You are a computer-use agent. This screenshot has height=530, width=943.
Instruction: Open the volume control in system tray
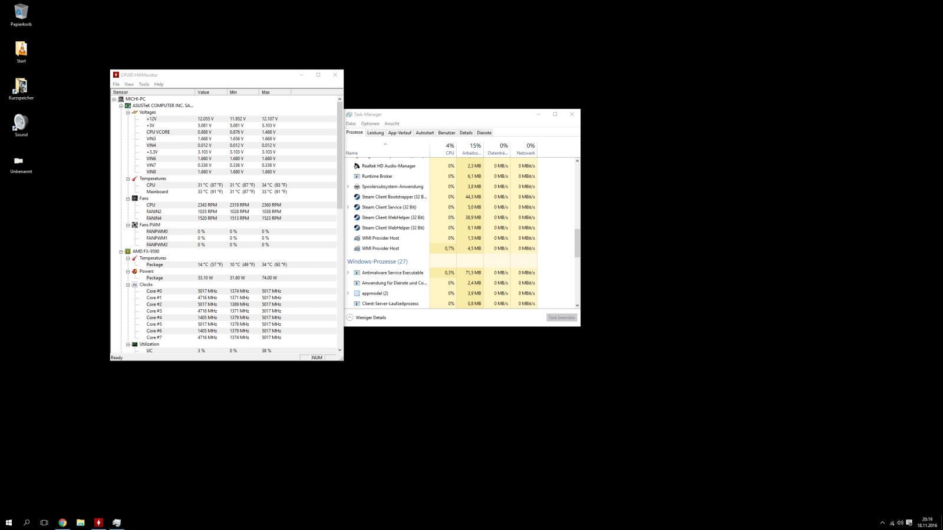[x=900, y=522]
